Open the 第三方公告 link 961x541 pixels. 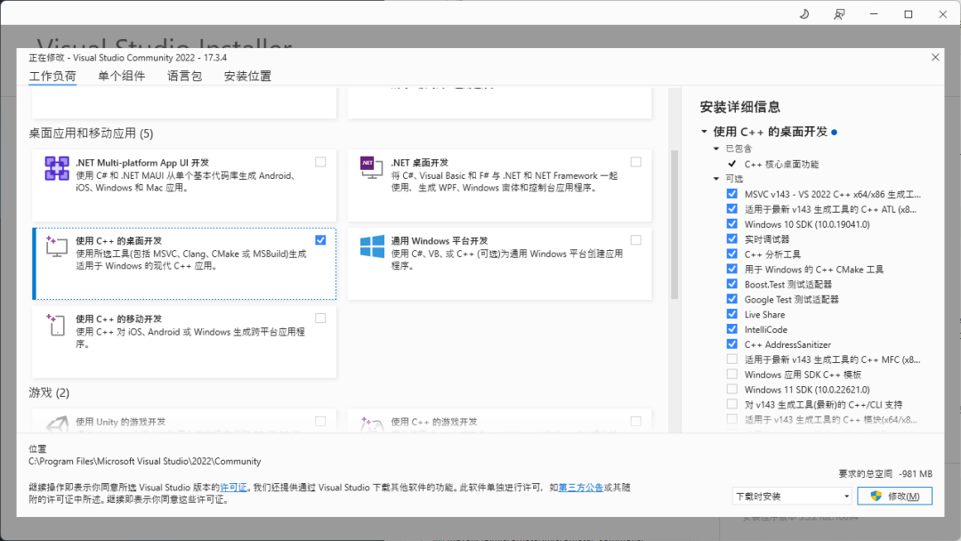[x=581, y=488]
